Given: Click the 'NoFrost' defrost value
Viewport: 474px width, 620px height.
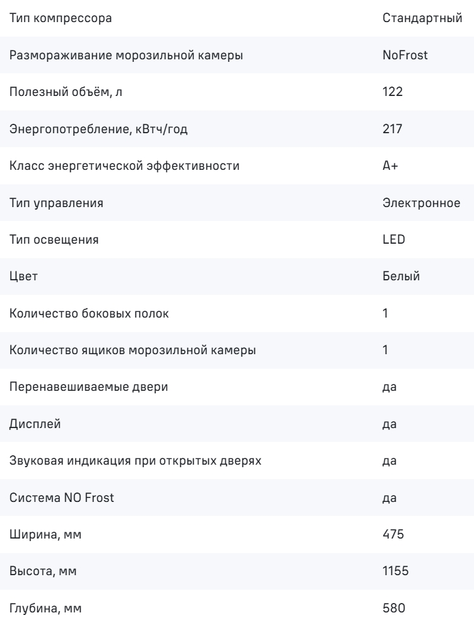Looking at the screenshot, I should click(405, 55).
